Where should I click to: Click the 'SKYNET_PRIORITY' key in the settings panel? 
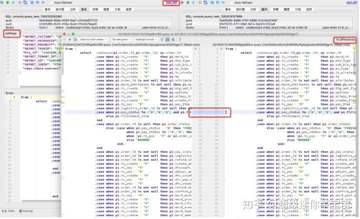click(x=39, y=45)
